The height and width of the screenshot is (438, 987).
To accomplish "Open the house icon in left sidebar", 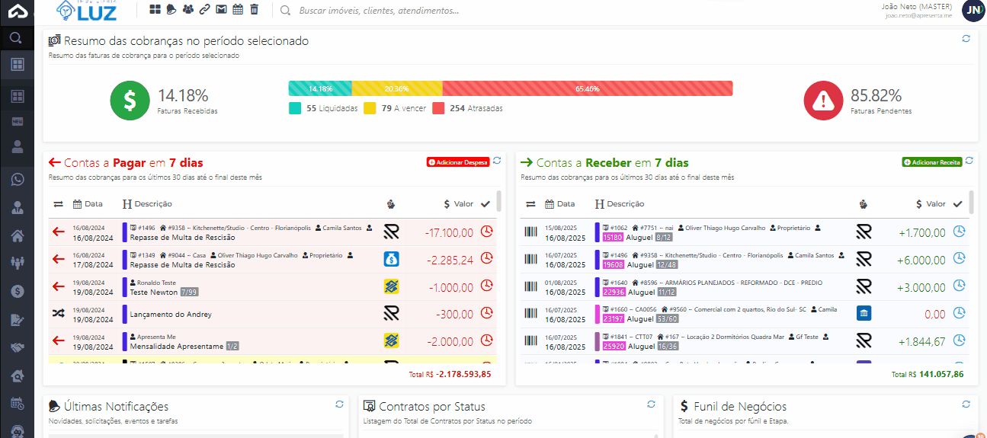I will [x=17, y=235].
